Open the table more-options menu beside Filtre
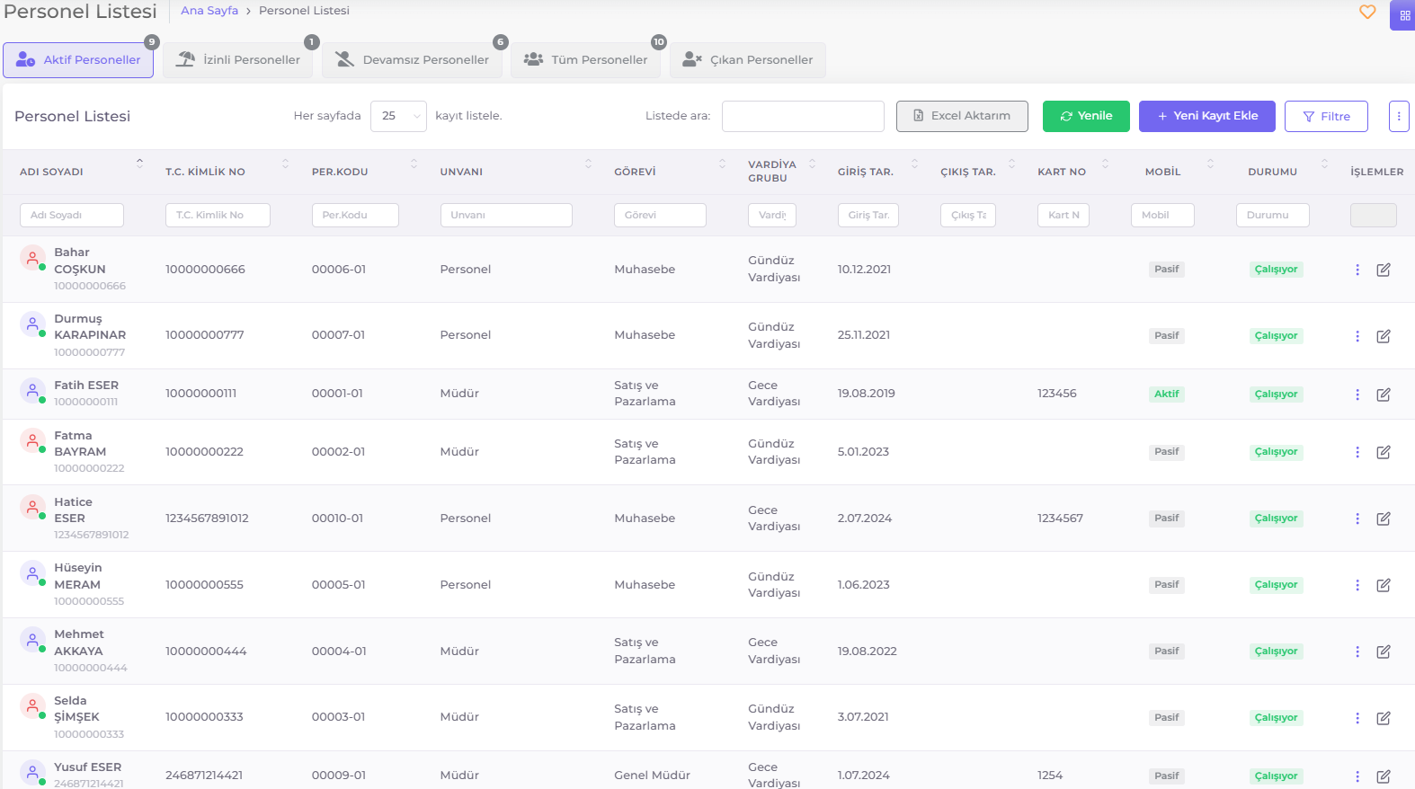Image resolution: width=1415 pixels, height=789 pixels. click(x=1399, y=116)
